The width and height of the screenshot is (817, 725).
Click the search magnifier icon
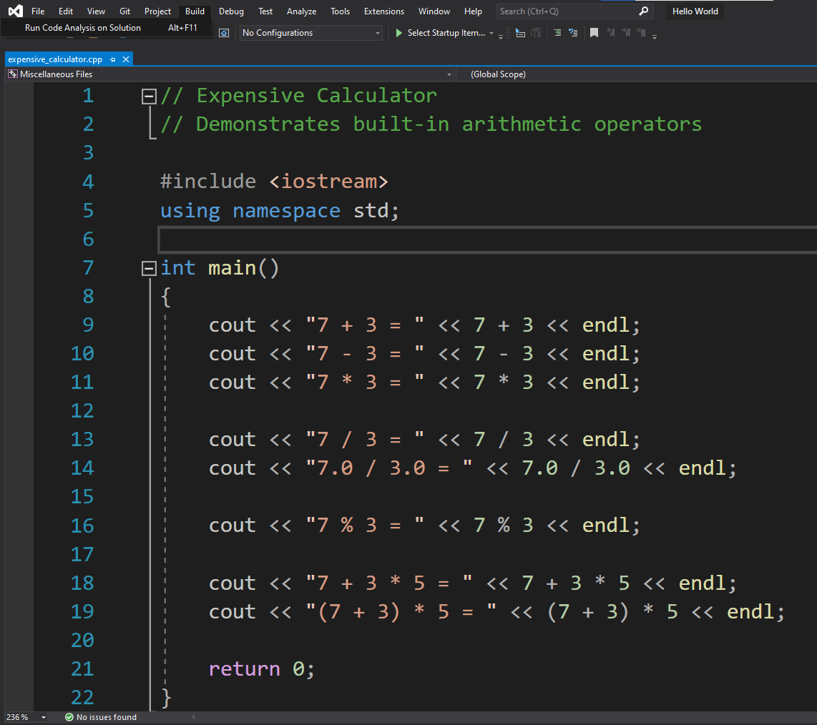(x=644, y=11)
